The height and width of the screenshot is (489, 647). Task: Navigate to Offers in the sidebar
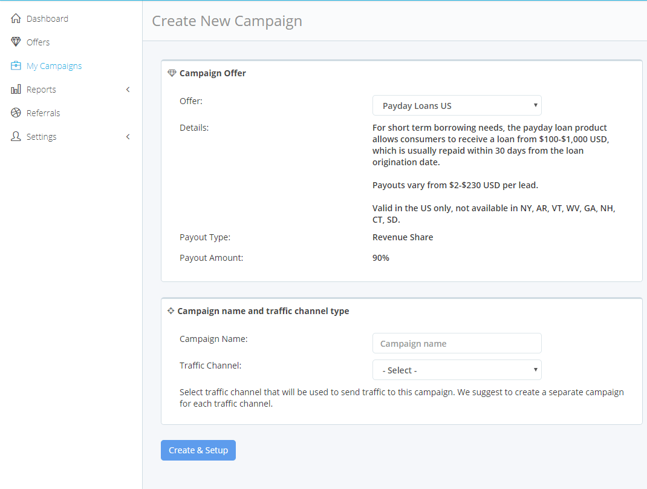point(40,42)
